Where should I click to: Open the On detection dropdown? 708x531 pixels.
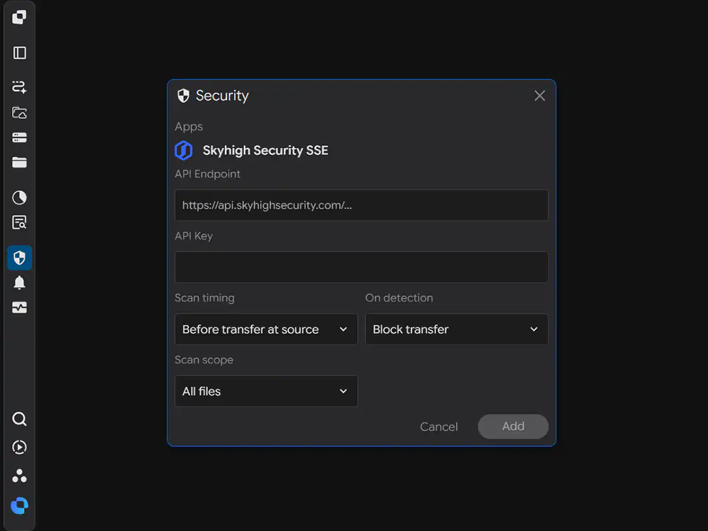456,329
